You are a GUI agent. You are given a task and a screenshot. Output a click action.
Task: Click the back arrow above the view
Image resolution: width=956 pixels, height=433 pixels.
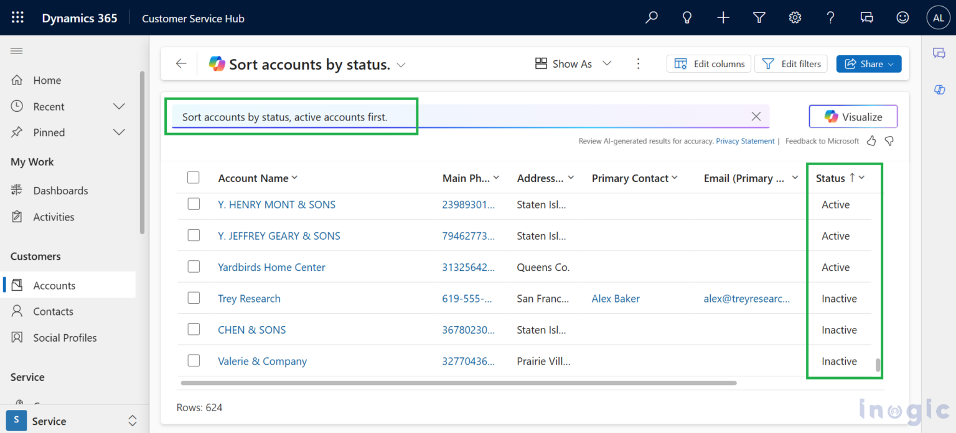pos(180,63)
